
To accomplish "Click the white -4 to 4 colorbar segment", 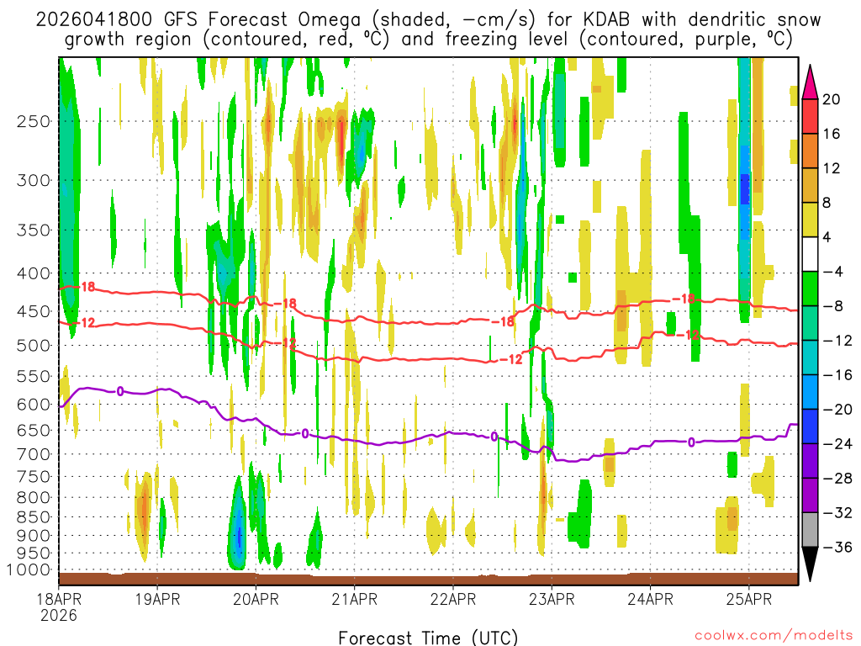I will pos(810,254).
